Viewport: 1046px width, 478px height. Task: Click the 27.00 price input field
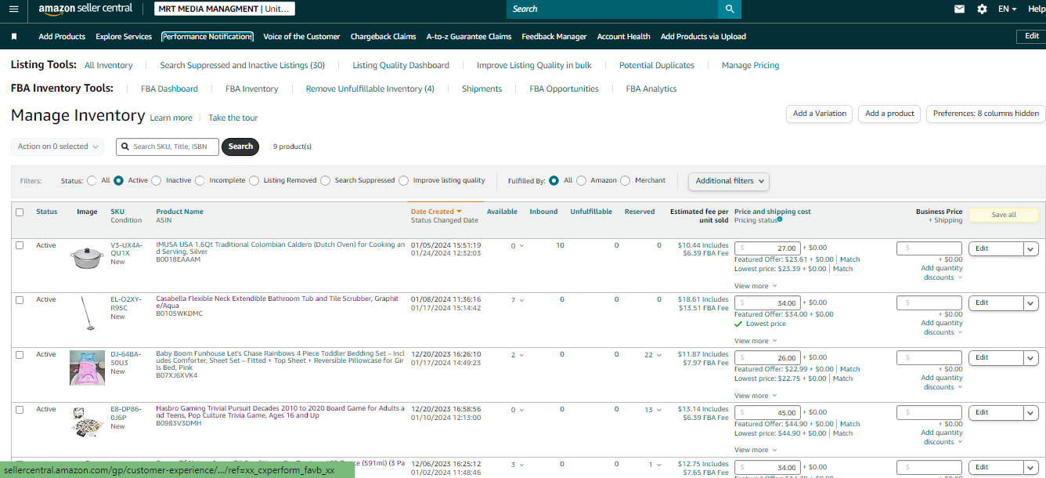(767, 248)
